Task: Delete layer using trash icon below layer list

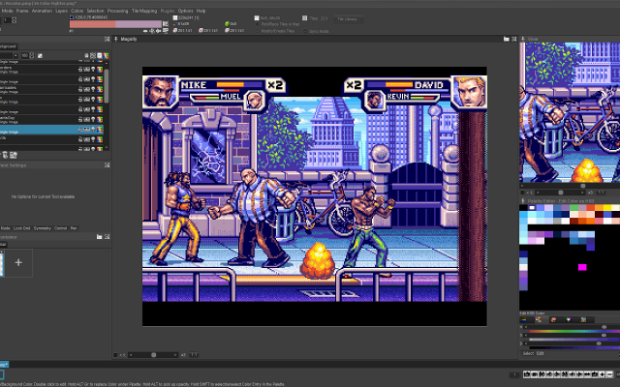Action: (5, 155)
